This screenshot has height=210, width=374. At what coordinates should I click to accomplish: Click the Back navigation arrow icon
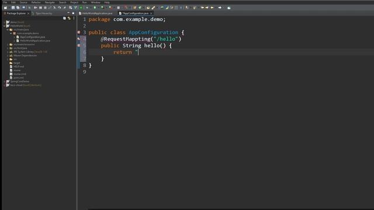[212, 8]
